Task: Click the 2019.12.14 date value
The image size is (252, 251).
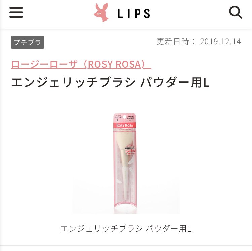Action: coord(220,42)
